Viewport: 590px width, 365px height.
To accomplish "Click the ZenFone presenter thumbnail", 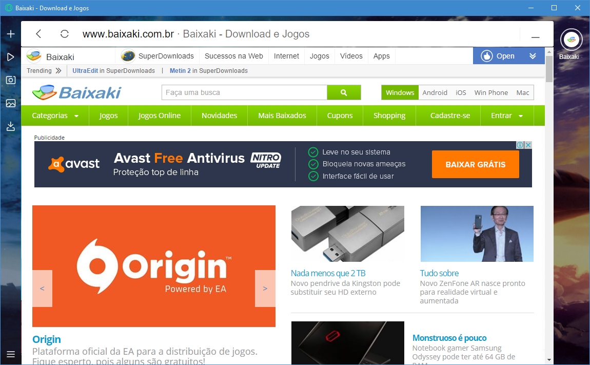I will pyautogui.click(x=477, y=234).
